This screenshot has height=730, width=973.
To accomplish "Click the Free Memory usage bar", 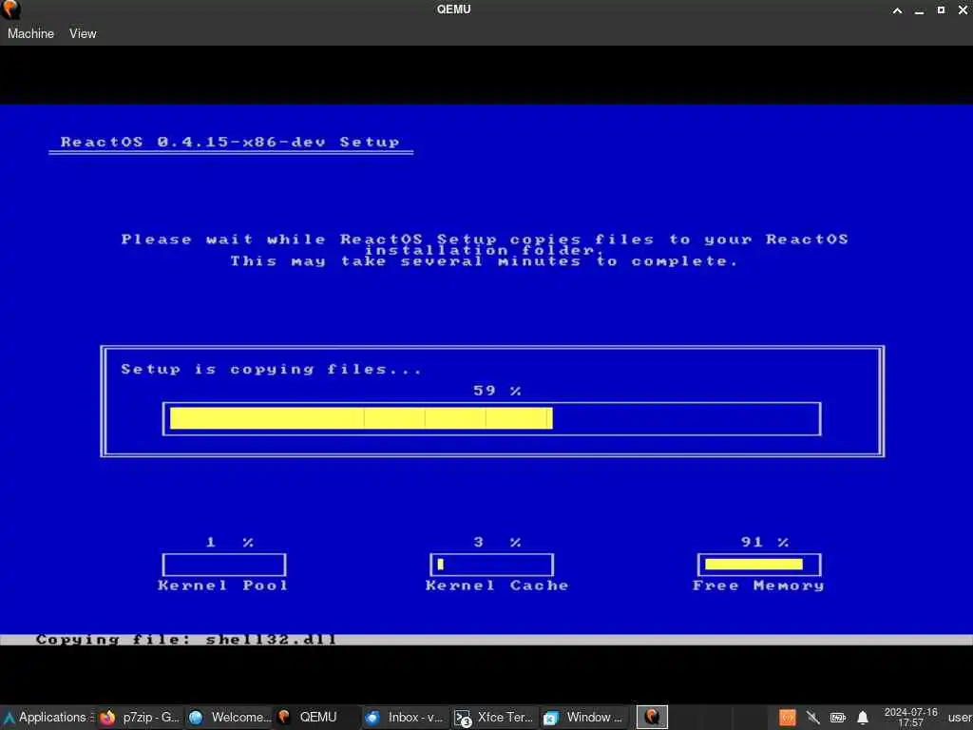I will (759, 565).
